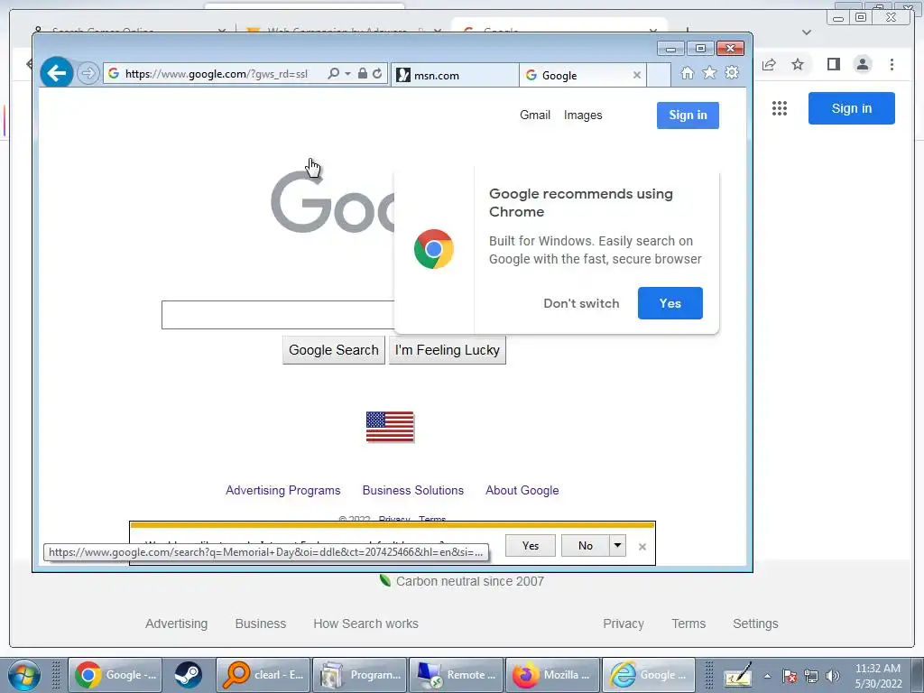This screenshot has width=924, height=693.
Task: Click the Chrome logo in the promo popup
Action: (434, 249)
